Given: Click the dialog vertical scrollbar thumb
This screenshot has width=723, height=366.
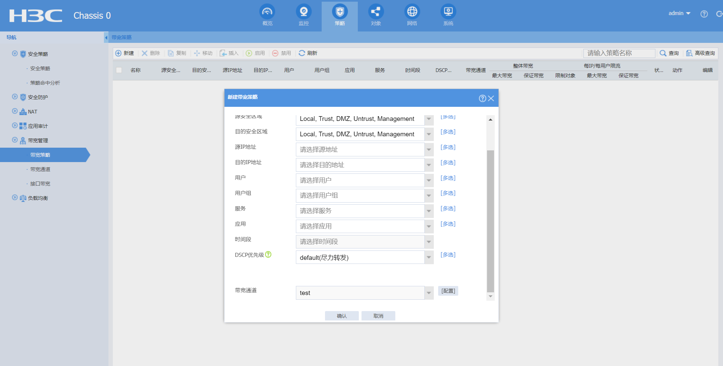Looking at the screenshot, I should [x=490, y=221].
